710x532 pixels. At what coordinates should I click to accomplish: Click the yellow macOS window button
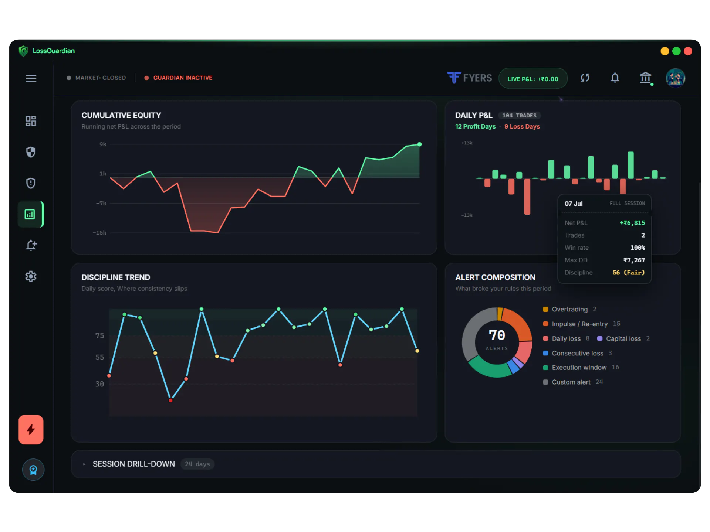[x=665, y=51]
